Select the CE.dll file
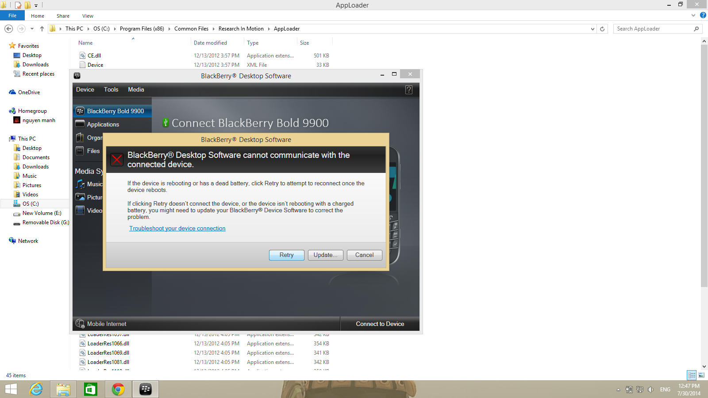Viewport: 708px width, 398px height. (x=94, y=56)
